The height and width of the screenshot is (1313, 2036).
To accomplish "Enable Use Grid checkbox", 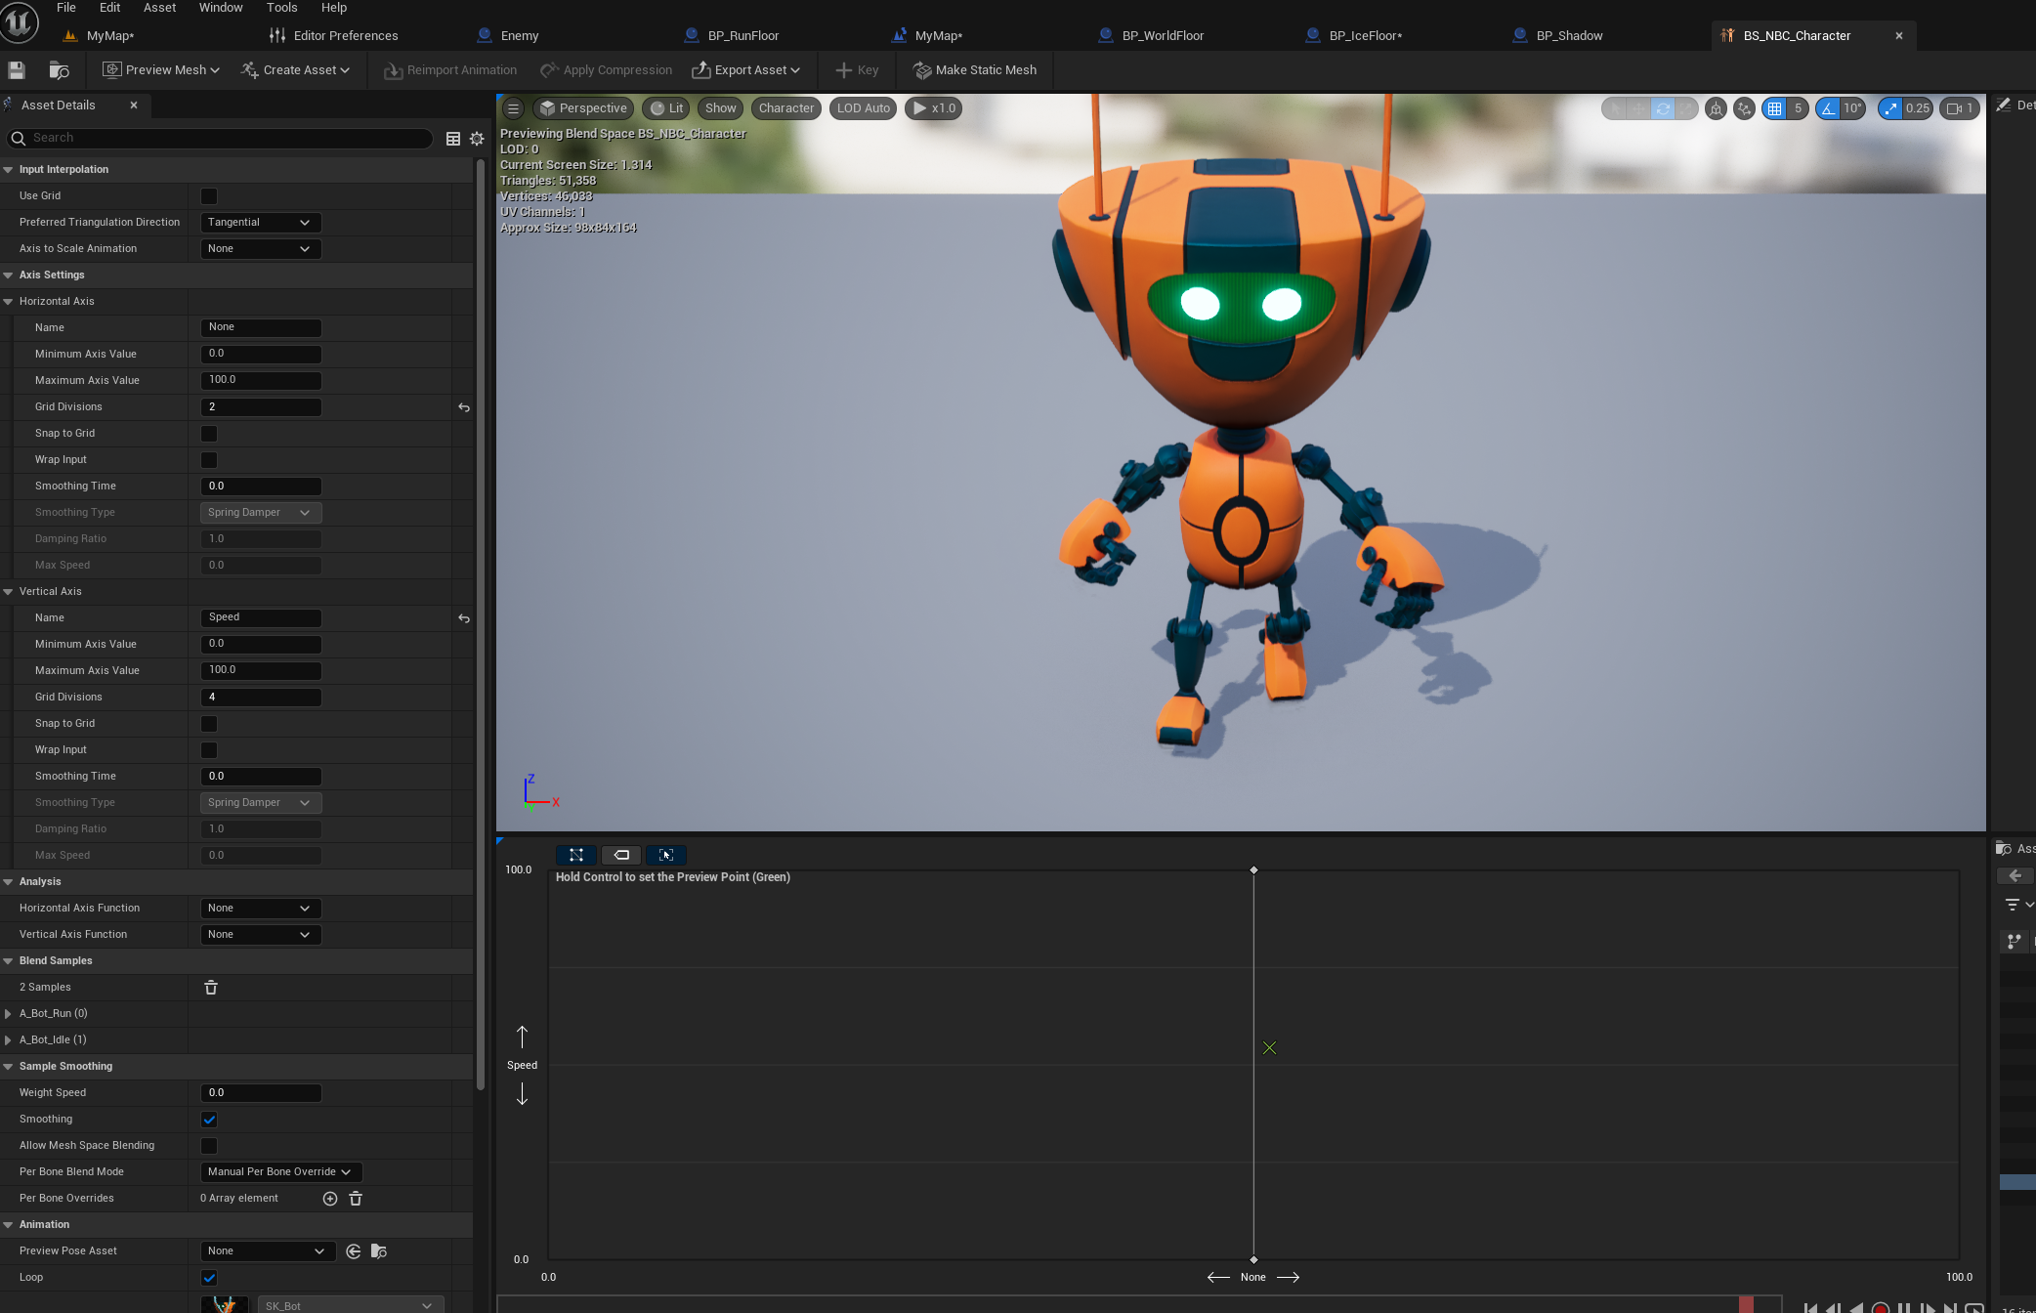I will [x=209, y=196].
